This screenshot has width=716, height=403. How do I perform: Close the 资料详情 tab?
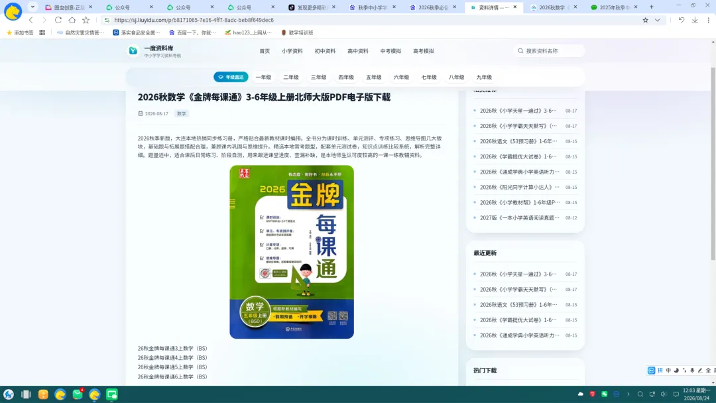pos(515,7)
